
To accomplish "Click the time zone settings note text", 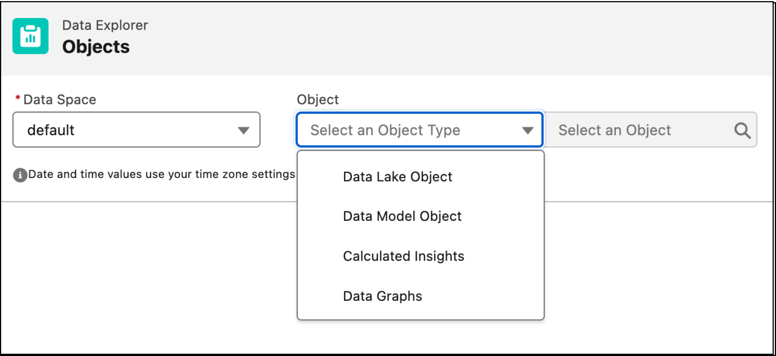I will pos(162,174).
